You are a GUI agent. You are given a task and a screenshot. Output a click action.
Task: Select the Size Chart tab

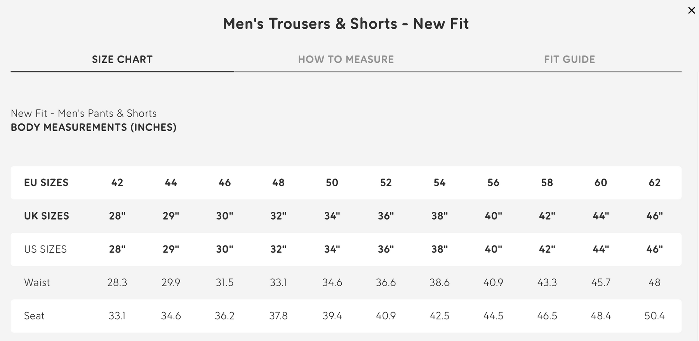(x=122, y=59)
